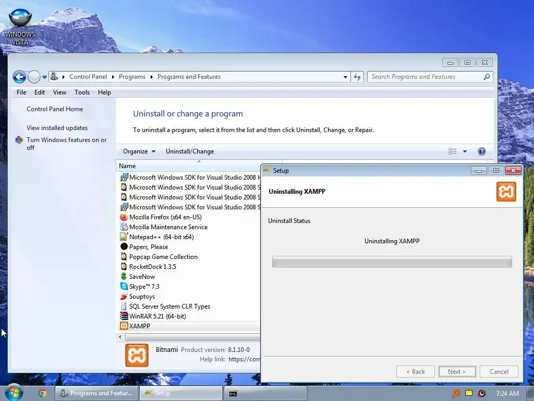The width and height of the screenshot is (534, 401).
Task: Switch to Programs and Features taskbar button
Action: pyautogui.click(x=96, y=393)
